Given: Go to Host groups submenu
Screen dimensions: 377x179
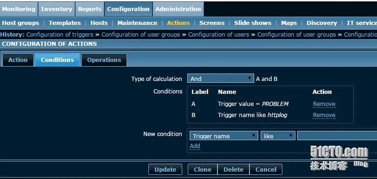Looking at the screenshot, I should 20,23.
